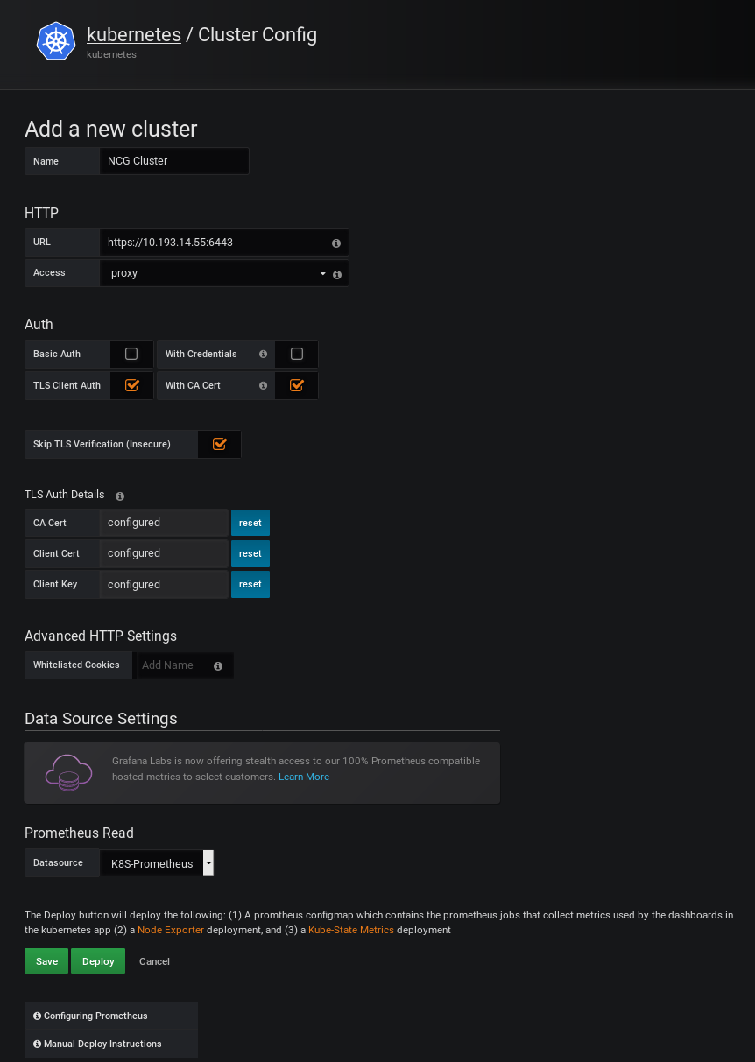Click the 'Prometheus Read' heading

tap(79, 833)
